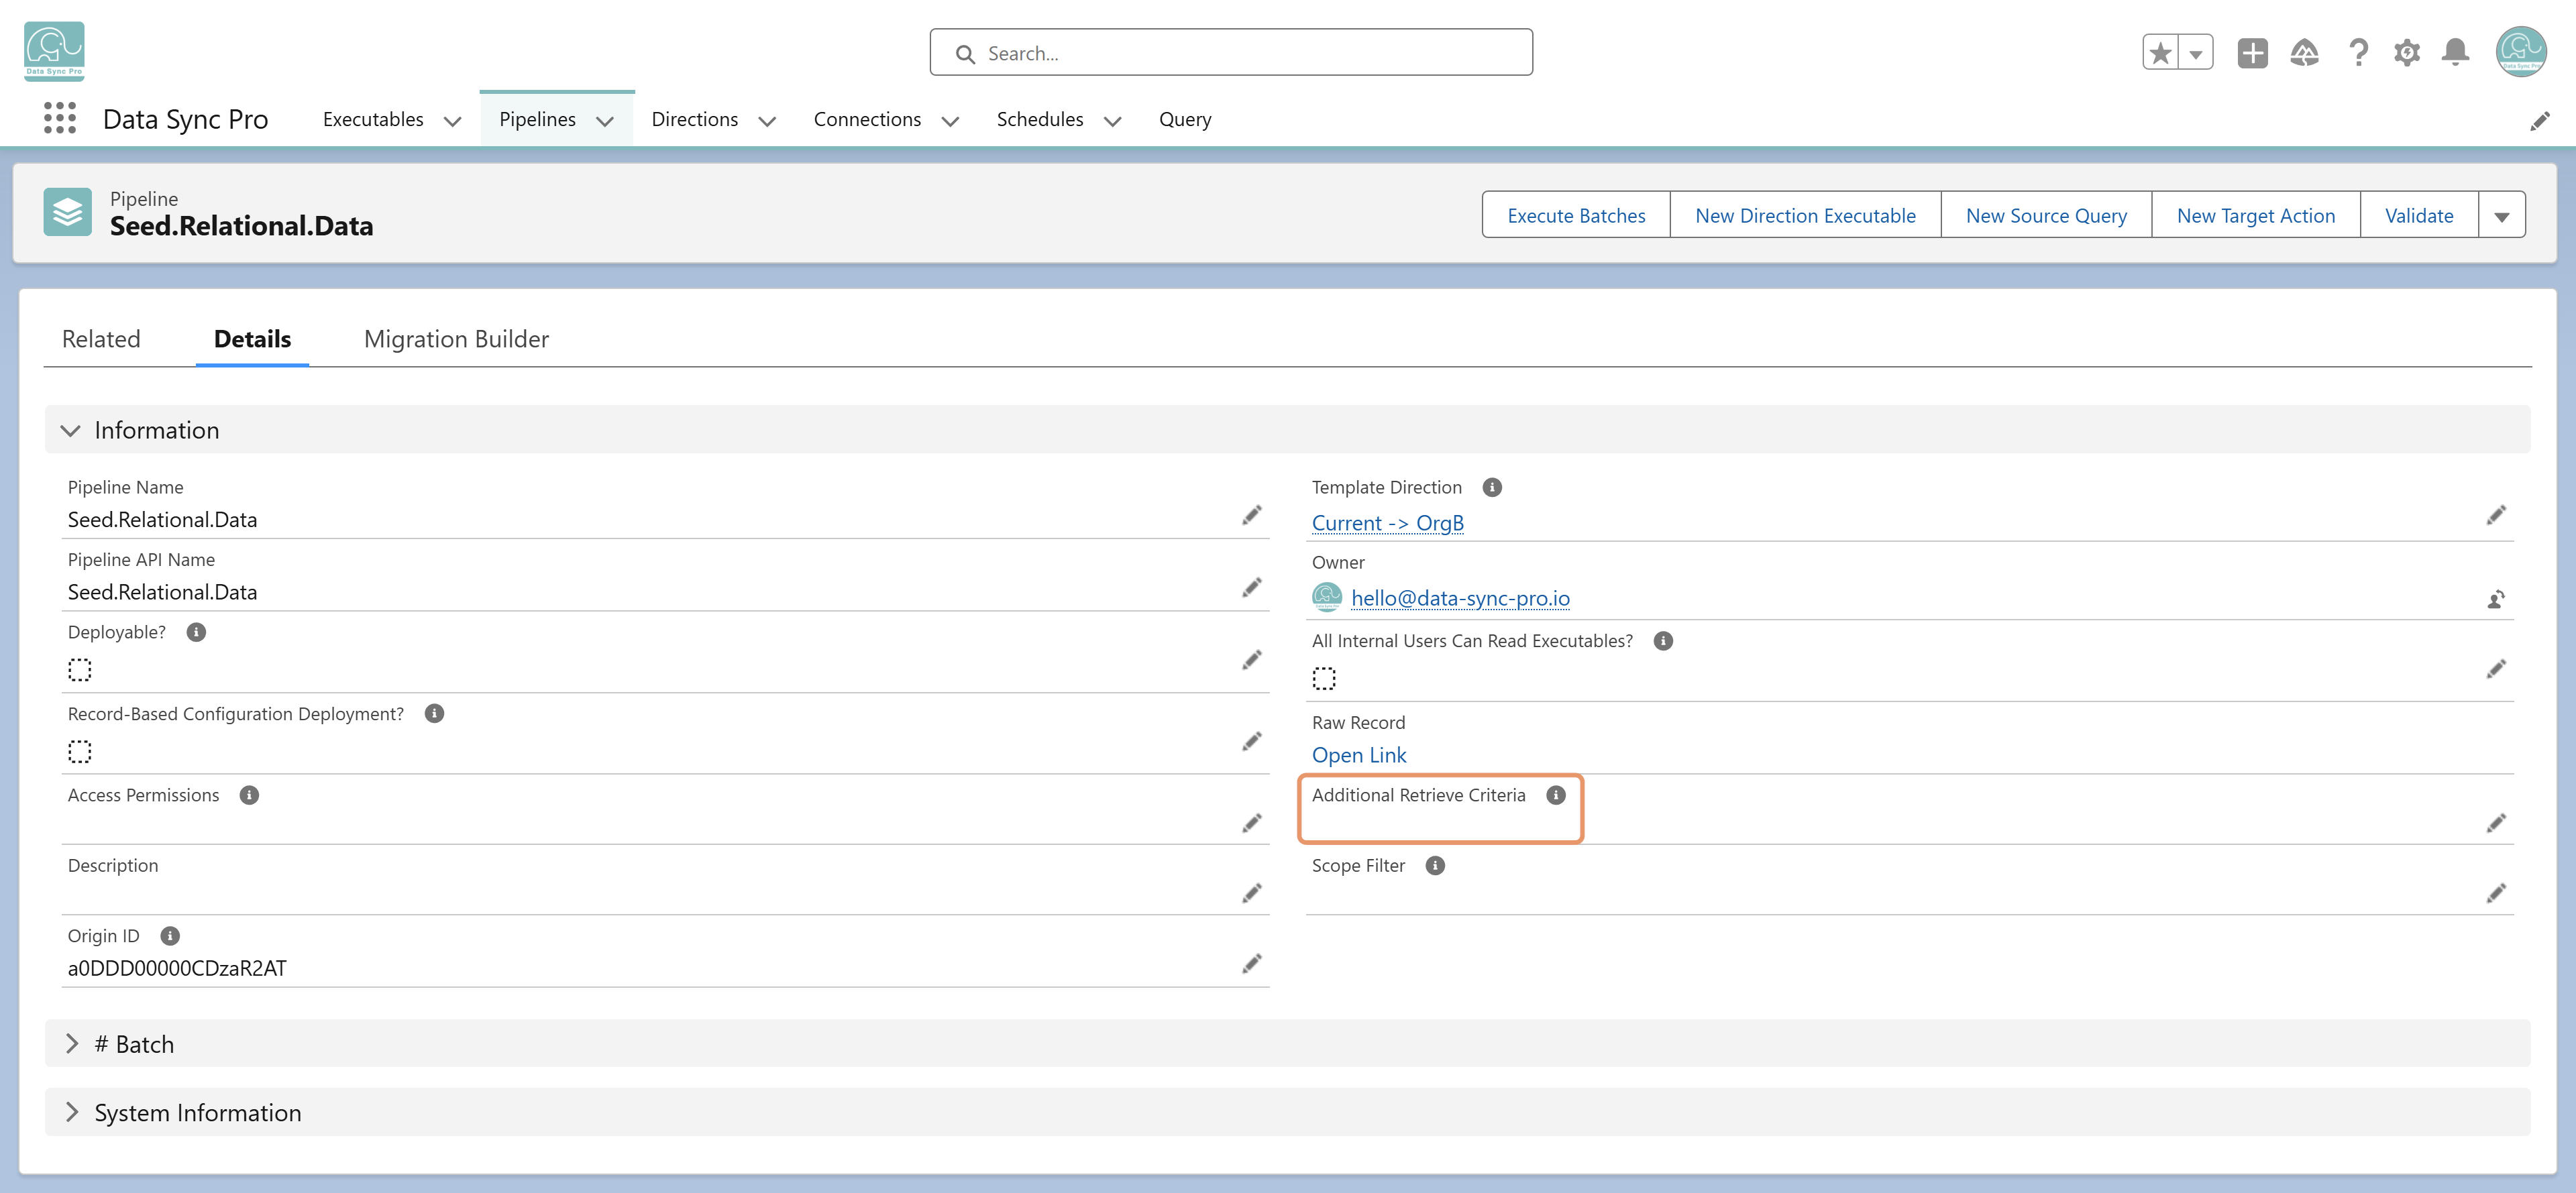Show Template Direction info tooltip
2576x1193 pixels.
pyautogui.click(x=1492, y=487)
